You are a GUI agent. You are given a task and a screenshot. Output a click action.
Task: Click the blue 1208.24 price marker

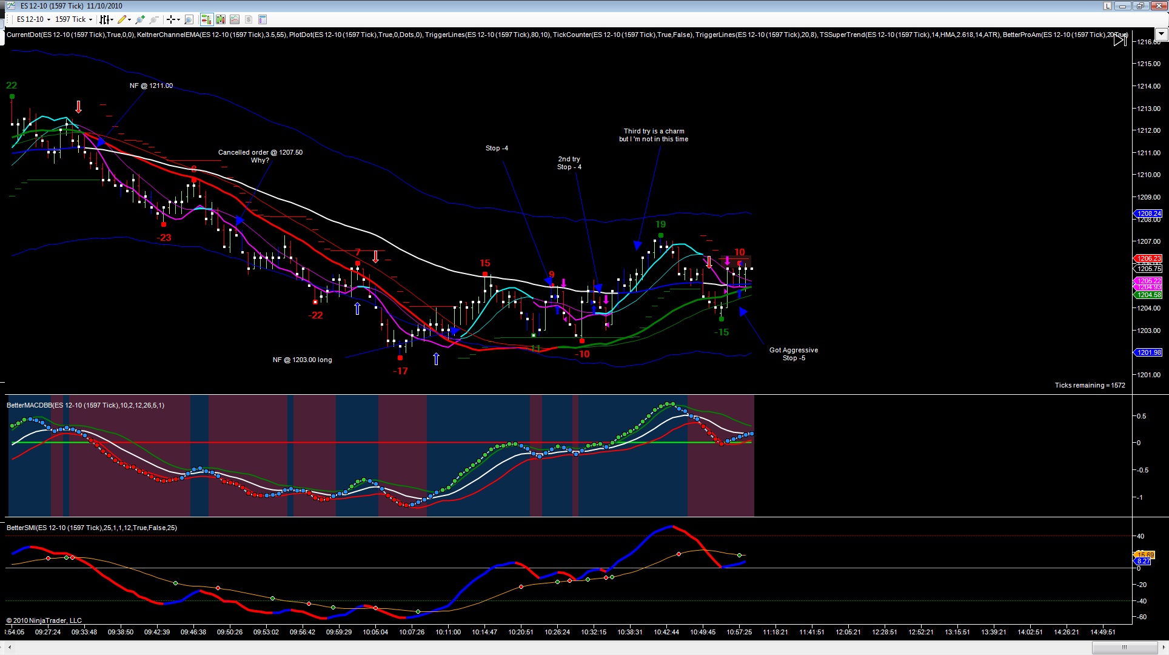pos(1148,213)
